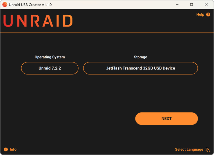The width and height of the screenshot is (214, 155).
Task: Click the Unraid app icon in title bar
Action: pyautogui.click(x=5, y=5)
